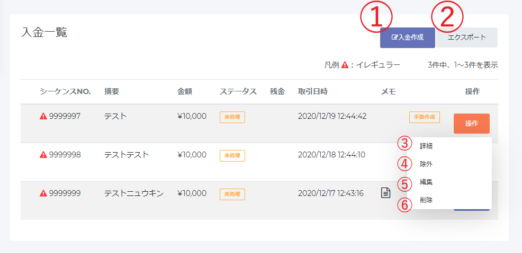
Task: Click the エクスポート export button
Action: pyautogui.click(x=467, y=38)
